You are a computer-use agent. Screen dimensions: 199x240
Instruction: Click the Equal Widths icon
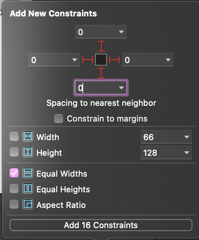pyautogui.click(x=28, y=173)
